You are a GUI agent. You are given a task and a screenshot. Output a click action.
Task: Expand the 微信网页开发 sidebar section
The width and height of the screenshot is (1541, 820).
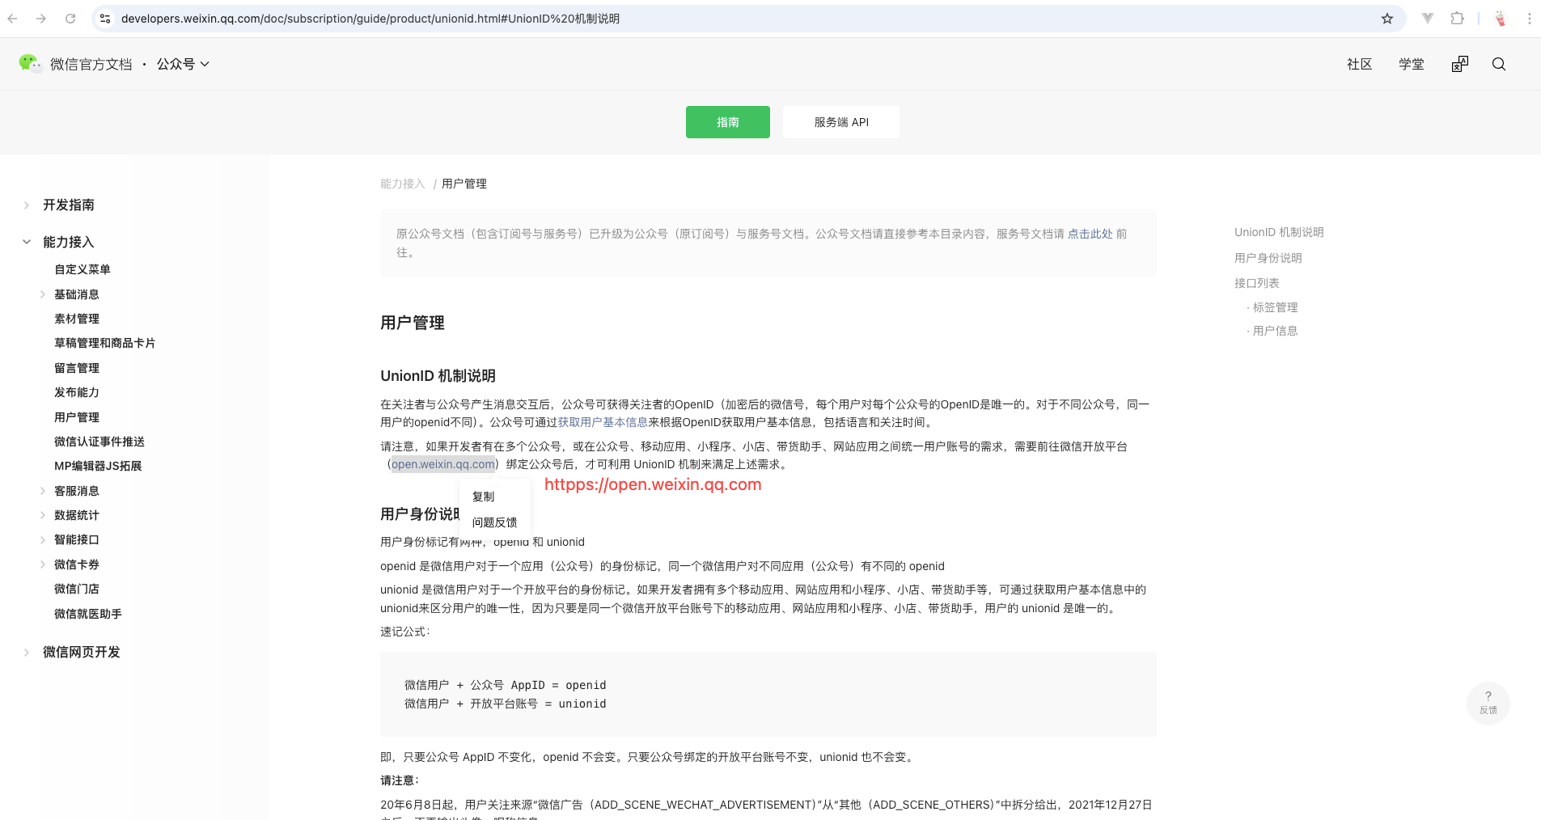pos(27,652)
